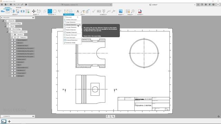Choose Angular Dimension from the menu

coord(72,27)
